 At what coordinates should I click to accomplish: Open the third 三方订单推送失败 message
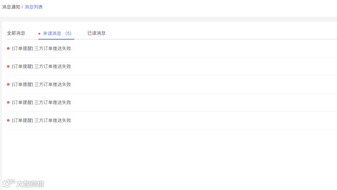tap(52, 84)
